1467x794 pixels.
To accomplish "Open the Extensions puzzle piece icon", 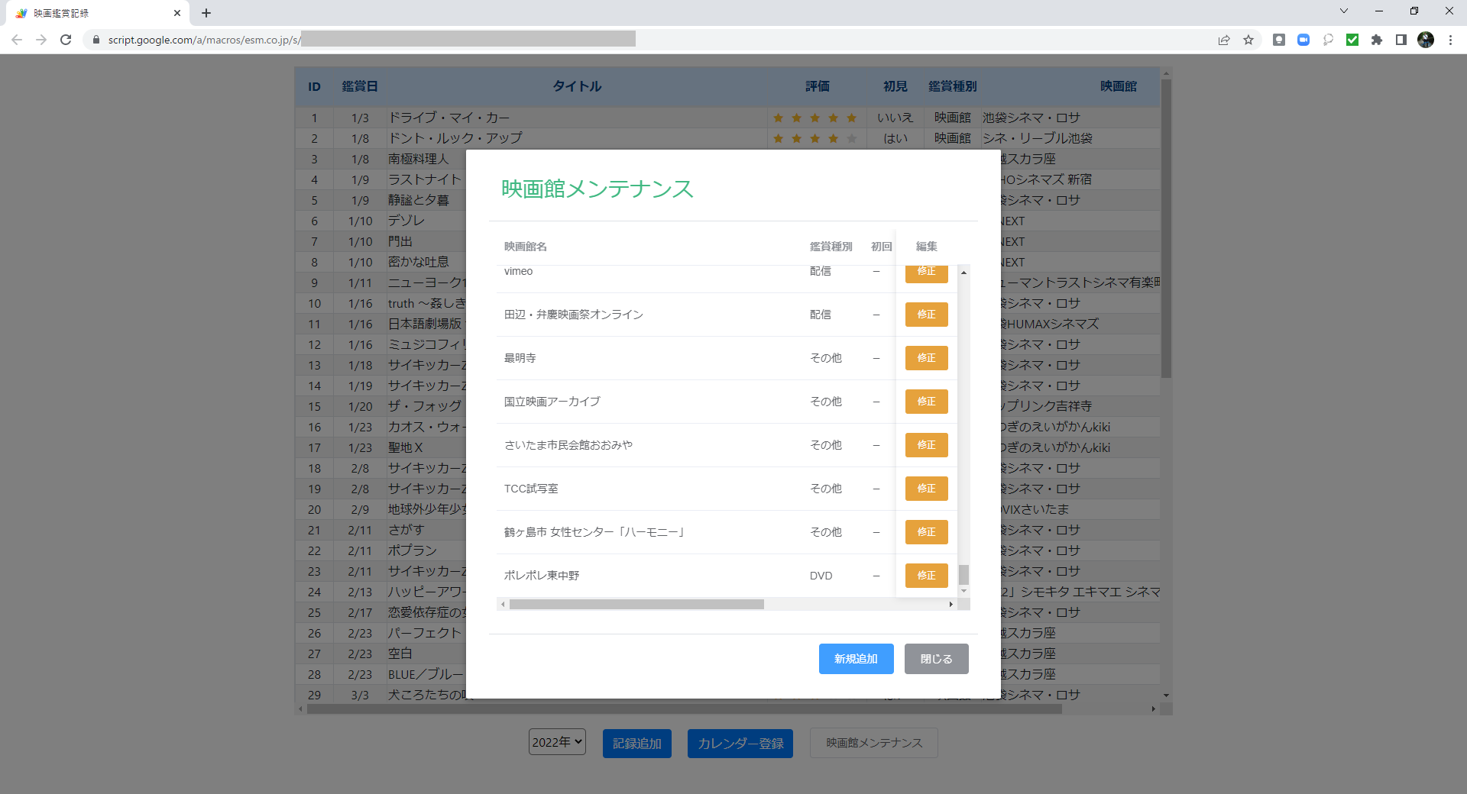I will click(1378, 40).
